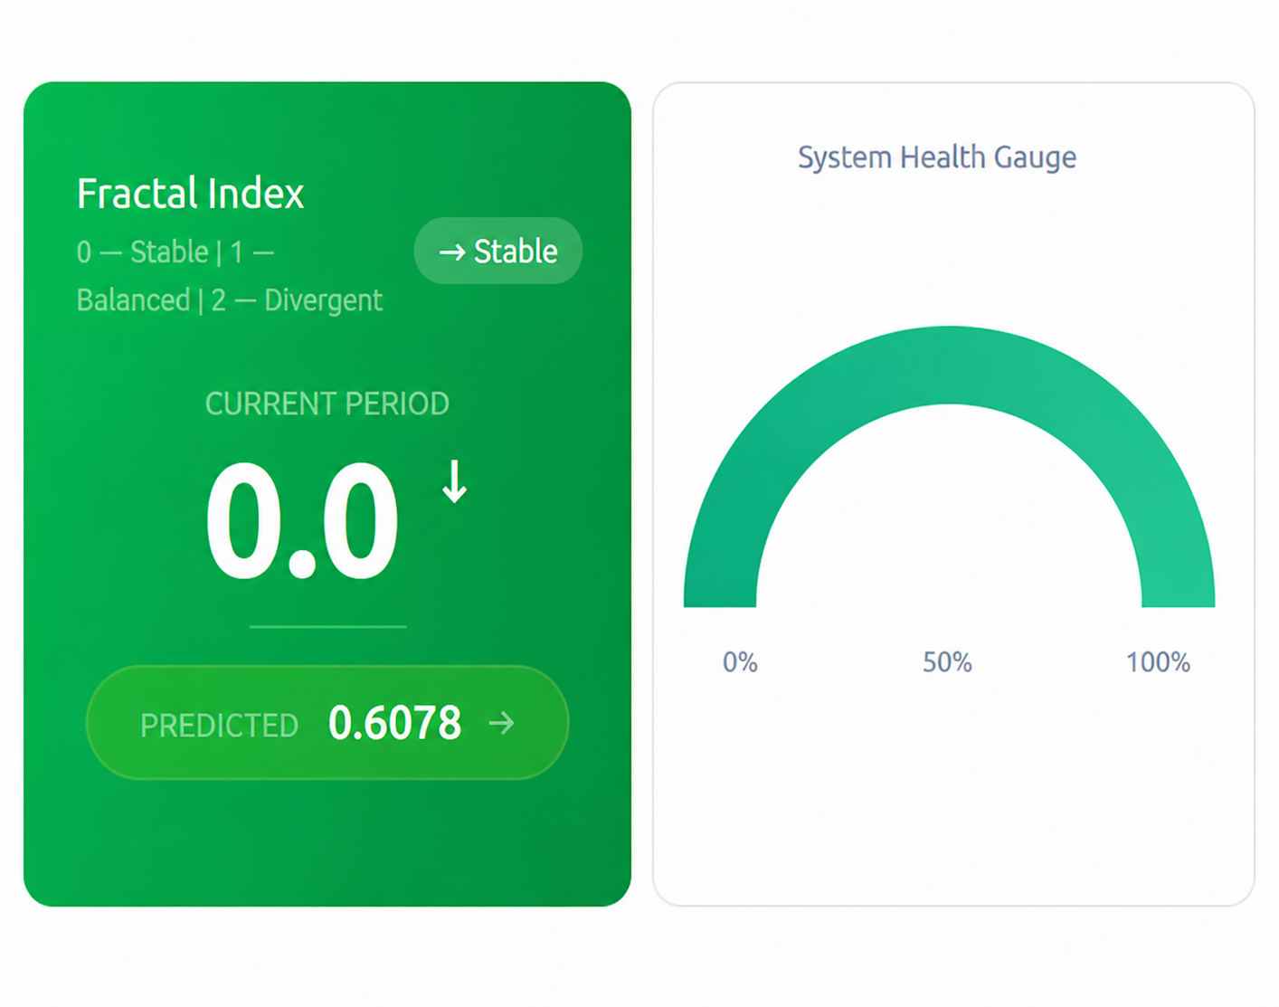Screen dimensions: 1279x1007
Task: Click the large 0.0 current value
Action: point(302,522)
